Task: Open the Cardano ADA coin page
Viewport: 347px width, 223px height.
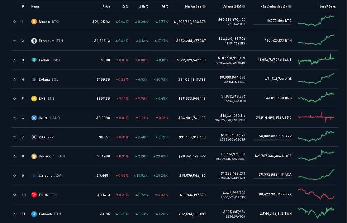Action: 49,176
